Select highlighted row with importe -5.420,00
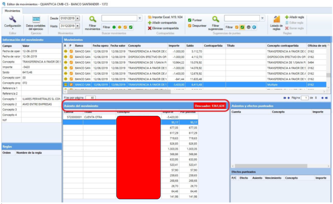This screenshot has height=204, width=333. pos(194,85)
